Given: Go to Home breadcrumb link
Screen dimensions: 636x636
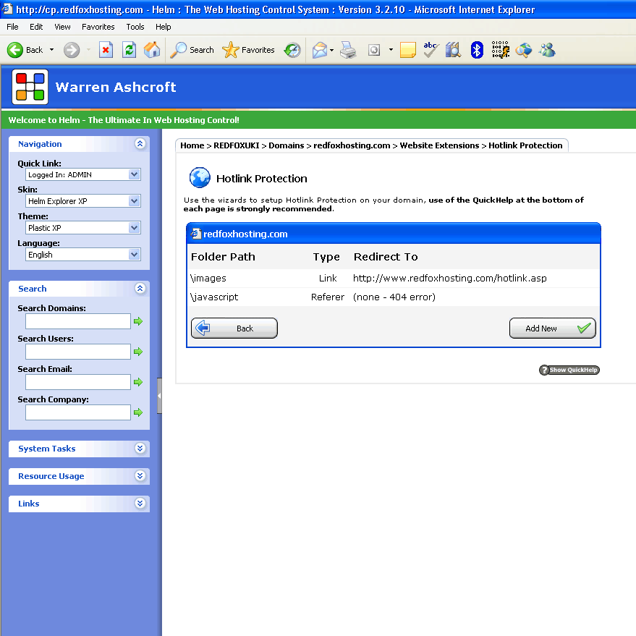Looking at the screenshot, I should [x=192, y=145].
